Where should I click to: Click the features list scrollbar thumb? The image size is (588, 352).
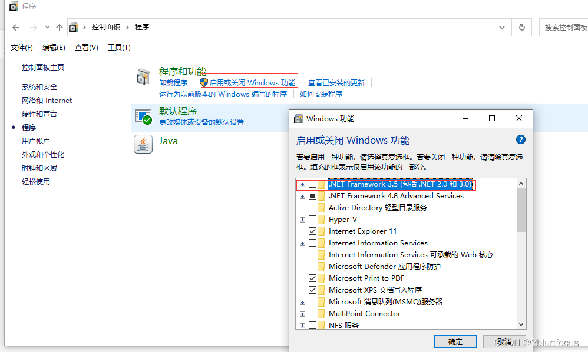[x=521, y=210]
